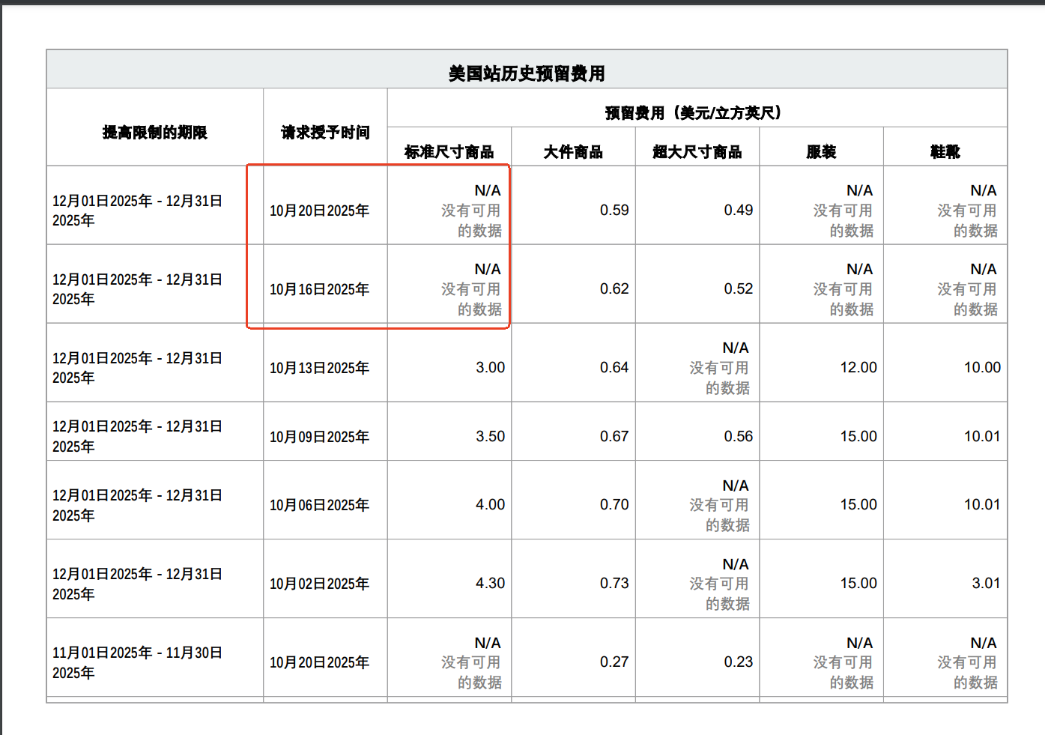Viewport: 1045px width, 735px height.
Task: Click the 4.30 standard size fee value
Action: point(490,583)
